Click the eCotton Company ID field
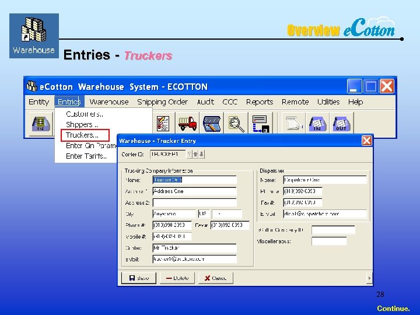This screenshot has height=315, width=420. pyautogui.click(x=333, y=230)
